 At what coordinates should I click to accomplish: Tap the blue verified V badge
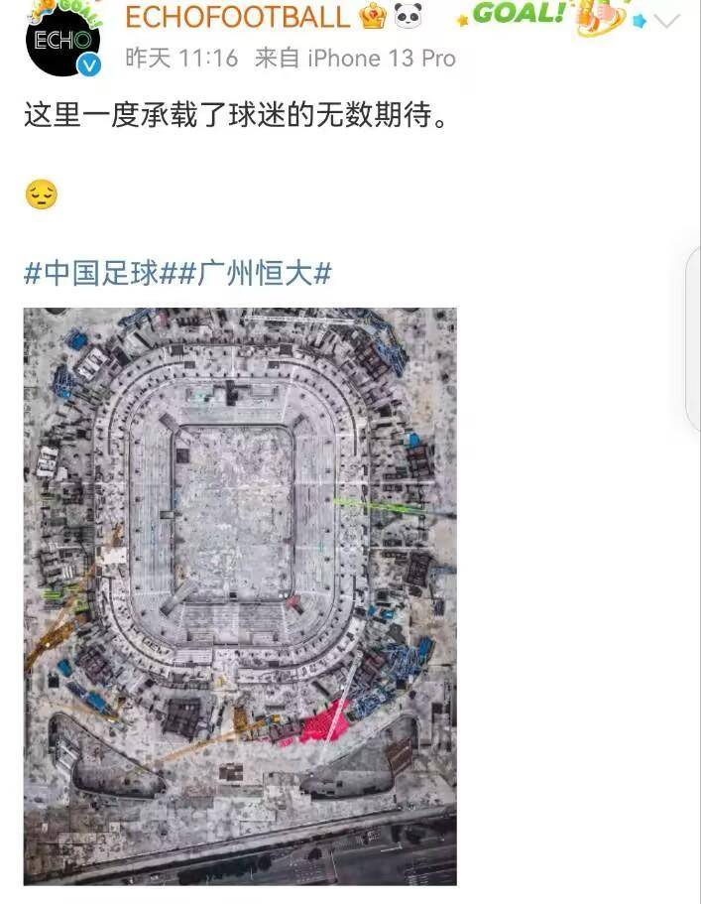pos(89,65)
